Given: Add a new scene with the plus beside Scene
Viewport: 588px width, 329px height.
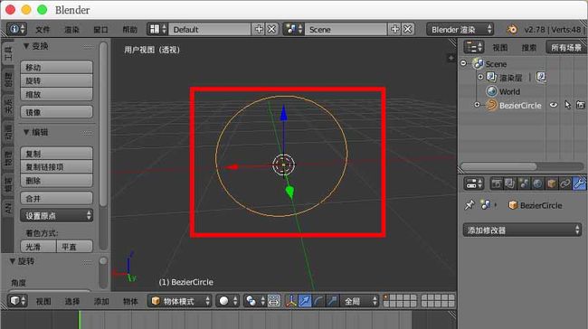Looking at the screenshot, I should 395,29.
